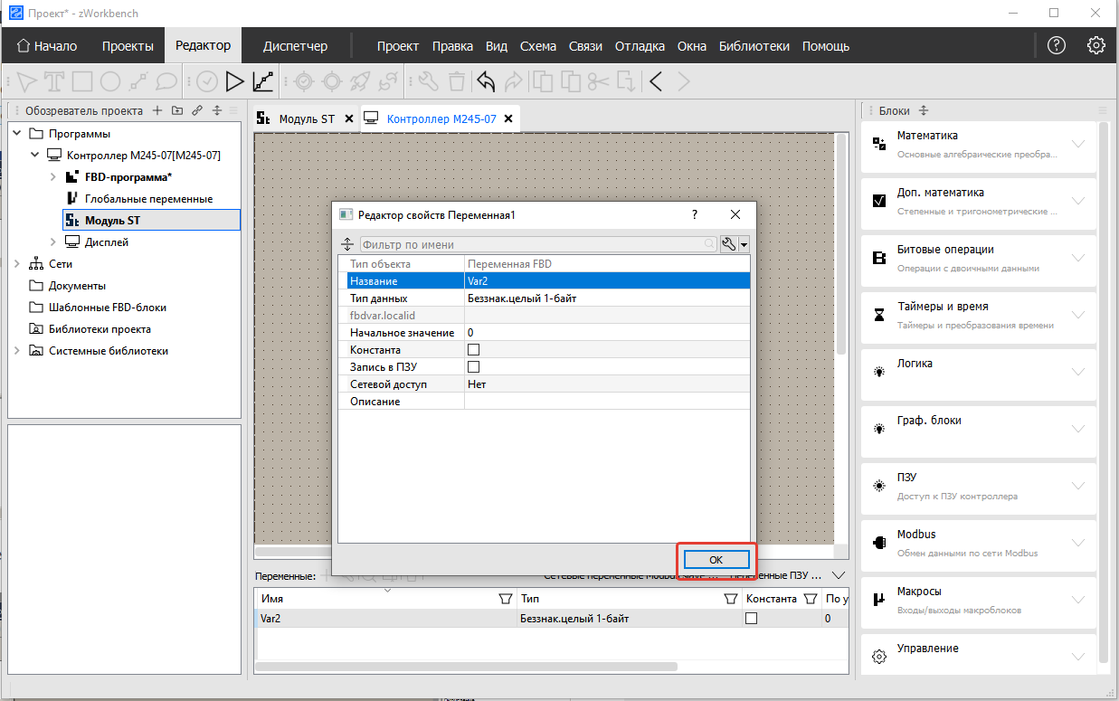Expand the Сети node in project tree
This screenshot has height=701, width=1119.
pos(17,264)
